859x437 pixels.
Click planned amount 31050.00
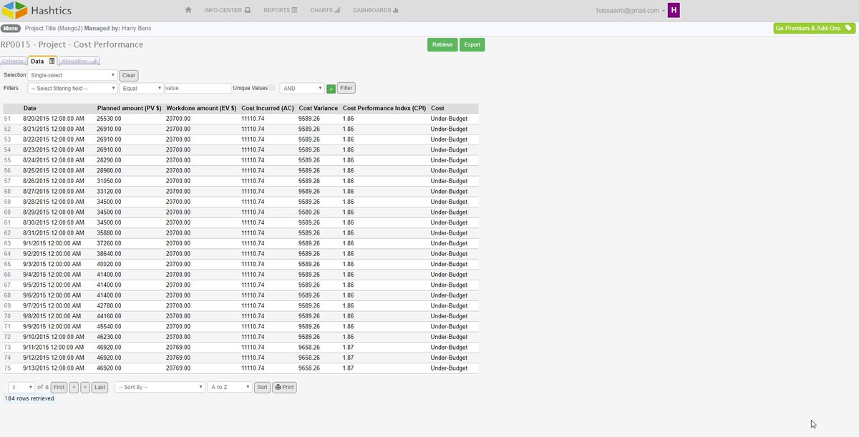pyautogui.click(x=109, y=181)
